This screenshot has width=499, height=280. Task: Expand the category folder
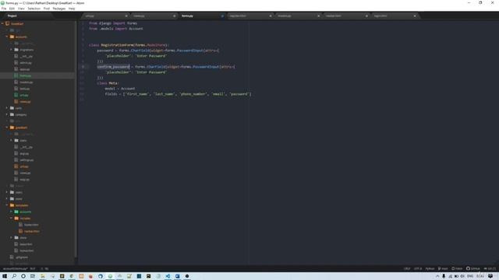7,114
